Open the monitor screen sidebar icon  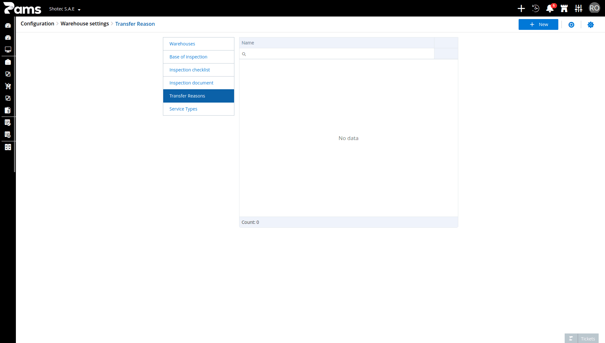tap(8, 50)
